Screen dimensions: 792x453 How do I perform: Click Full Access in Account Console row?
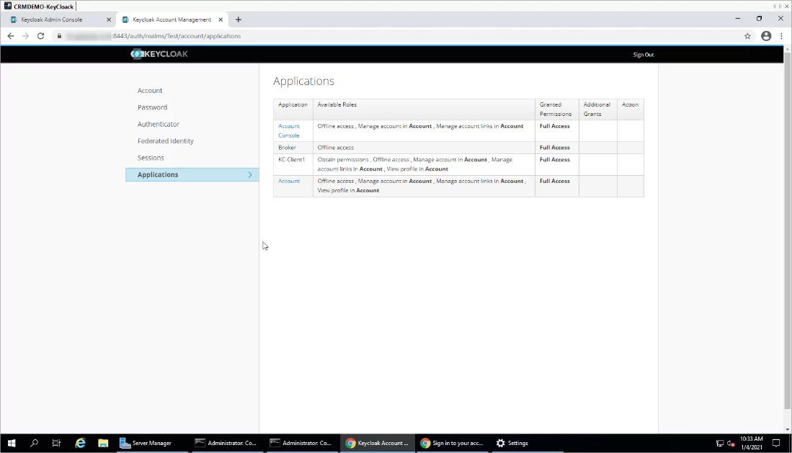tap(555, 126)
